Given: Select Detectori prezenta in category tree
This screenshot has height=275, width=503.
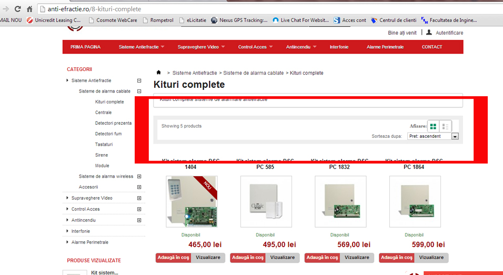Looking at the screenshot, I should point(113,123).
